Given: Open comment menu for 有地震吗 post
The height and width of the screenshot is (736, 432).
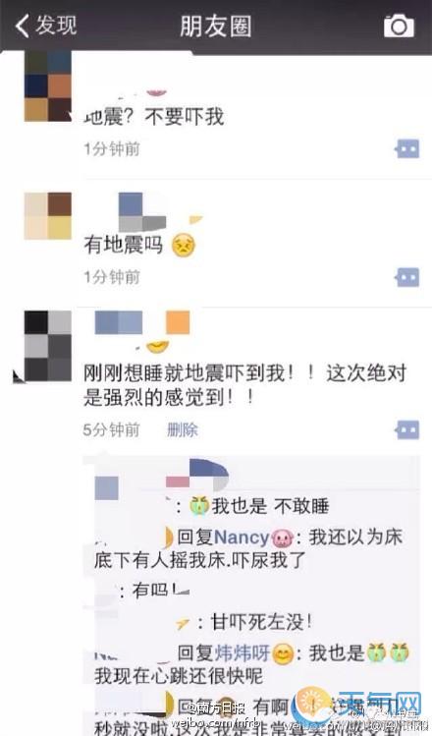Looking at the screenshot, I should click(406, 277).
